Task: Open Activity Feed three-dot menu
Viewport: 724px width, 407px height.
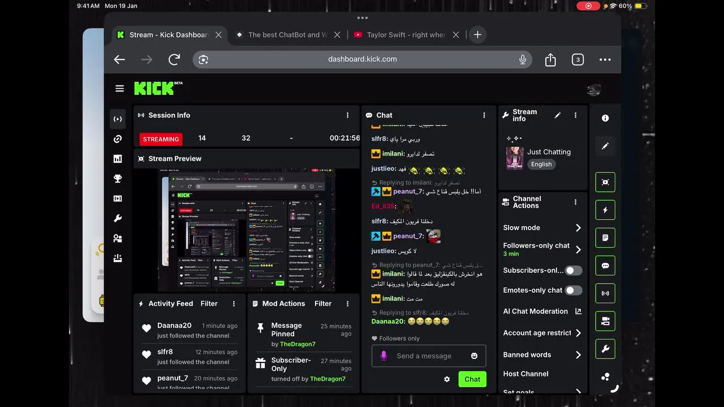Action: [x=234, y=304]
